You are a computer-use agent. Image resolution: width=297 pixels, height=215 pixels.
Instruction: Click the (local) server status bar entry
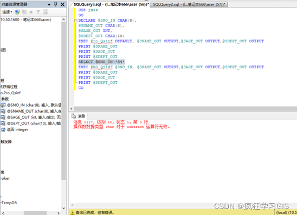(x=286, y=212)
